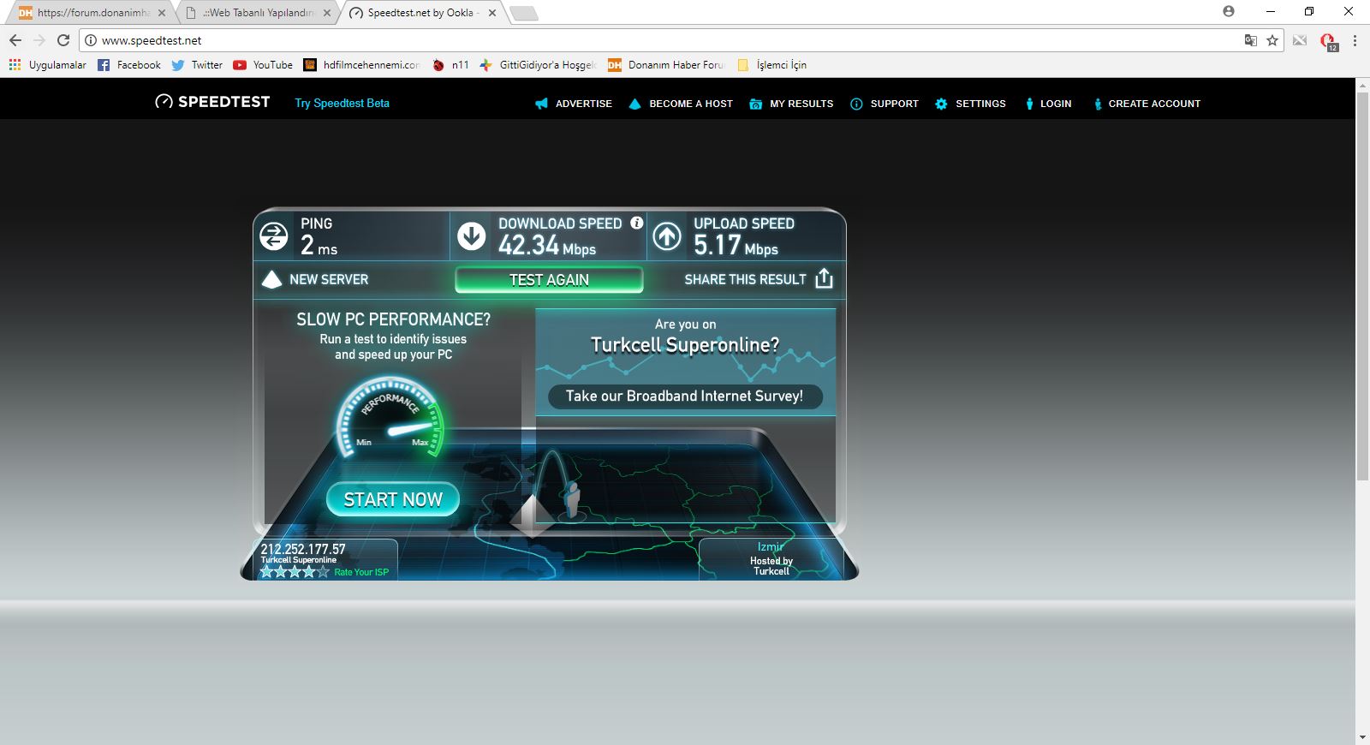The height and width of the screenshot is (745, 1370).
Task: Bookmark this page with the star
Action: pos(1272,40)
